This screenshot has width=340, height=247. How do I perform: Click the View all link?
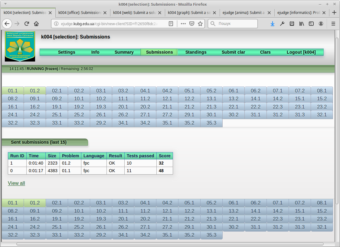[x=16, y=183]
